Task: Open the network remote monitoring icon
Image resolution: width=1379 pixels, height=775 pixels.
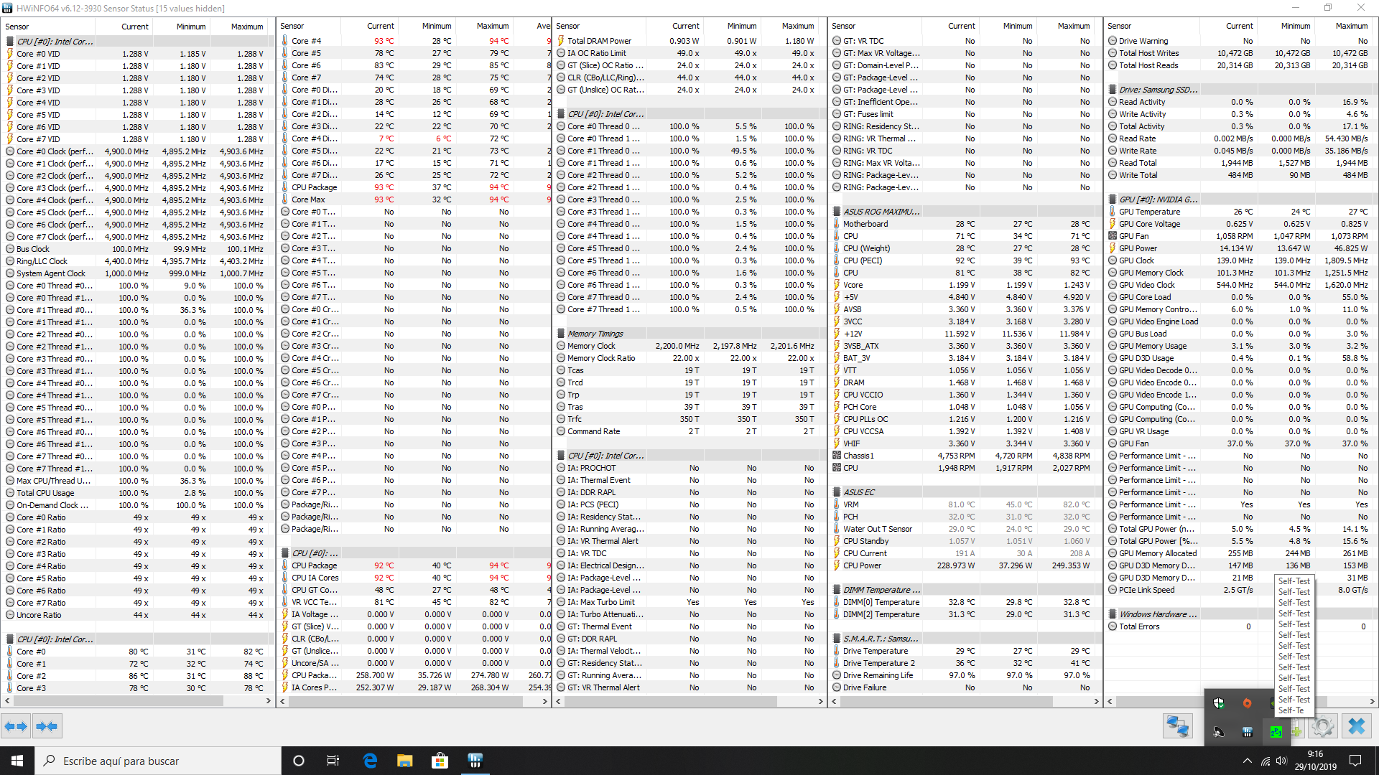Action: [x=1178, y=726]
